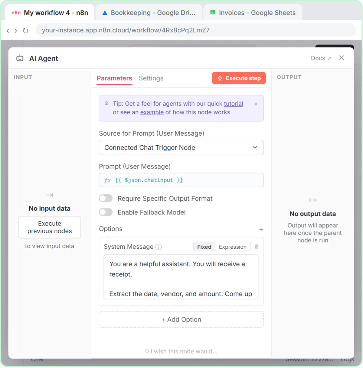Open the example link in tip
Image resolution: width=363 pixels, height=368 pixels.
[x=152, y=112]
